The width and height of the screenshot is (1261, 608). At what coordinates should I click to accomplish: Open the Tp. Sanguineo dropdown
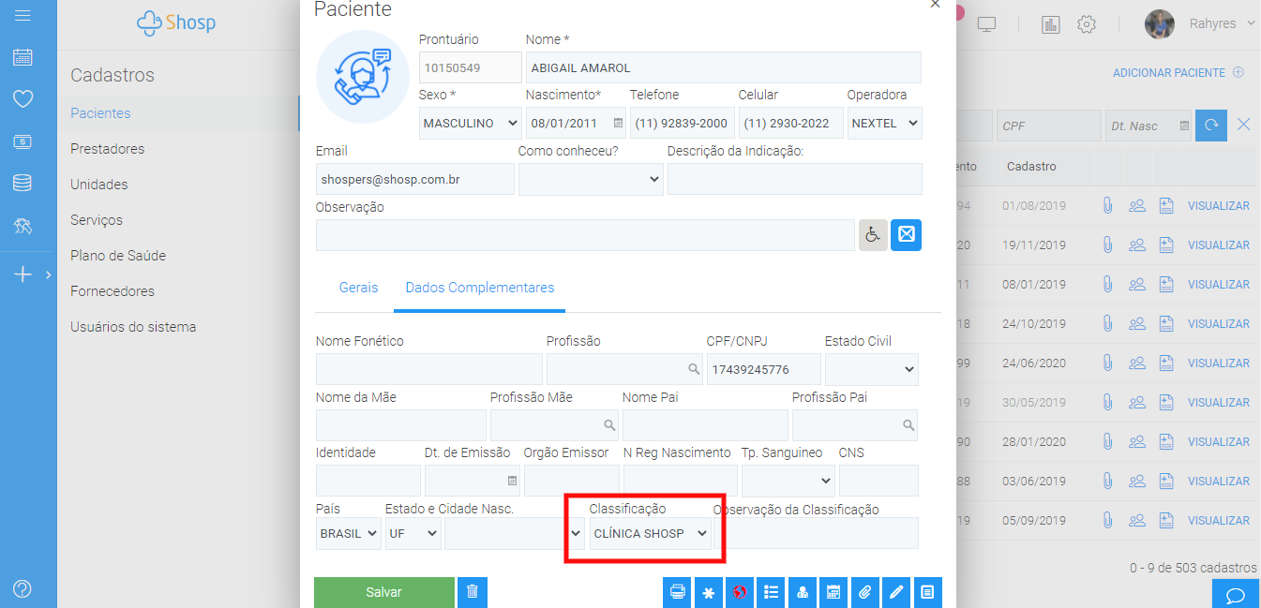(788, 481)
